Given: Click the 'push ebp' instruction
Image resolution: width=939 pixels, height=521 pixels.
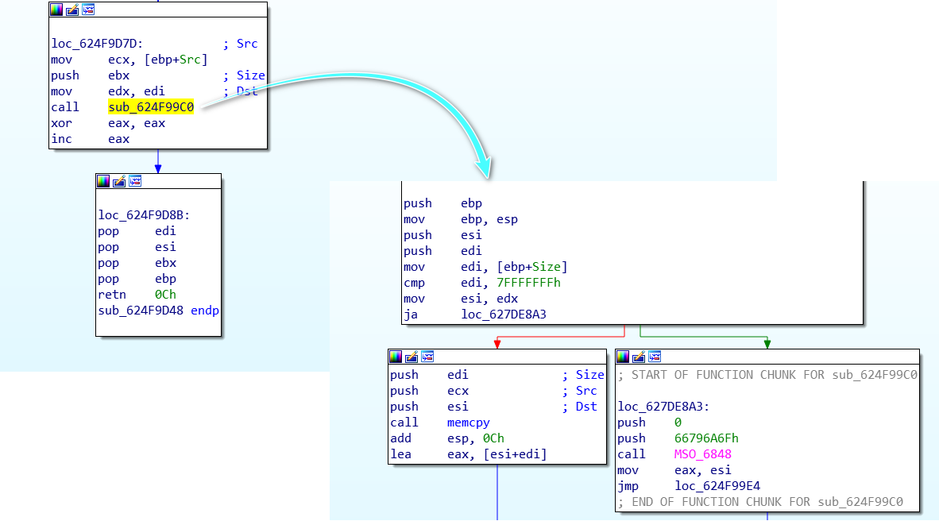Looking at the screenshot, I should pyautogui.click(x=442, y=203).
